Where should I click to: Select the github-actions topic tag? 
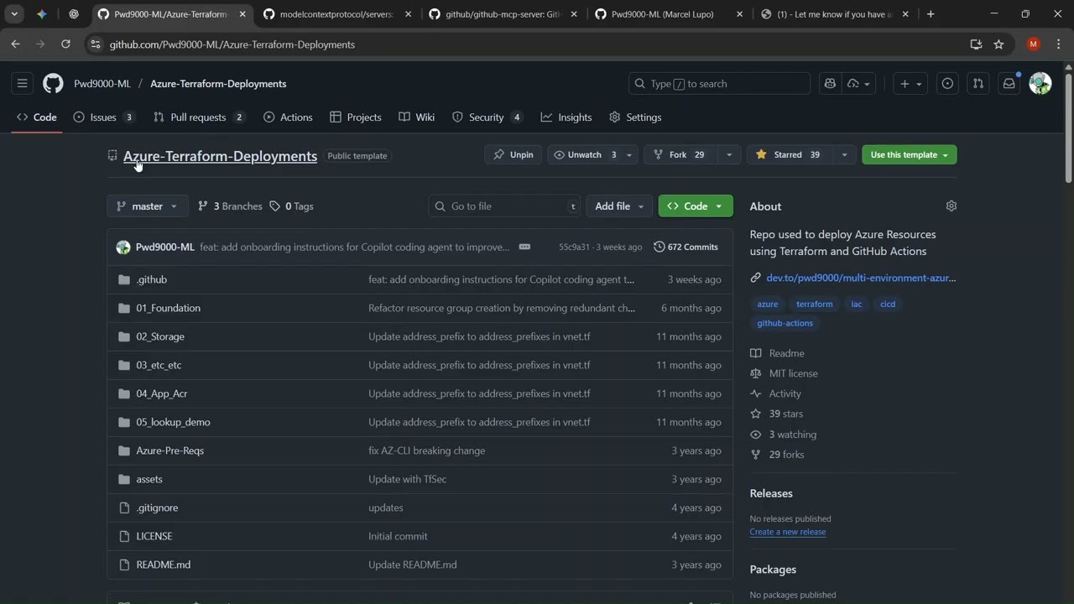click(785, 323)
